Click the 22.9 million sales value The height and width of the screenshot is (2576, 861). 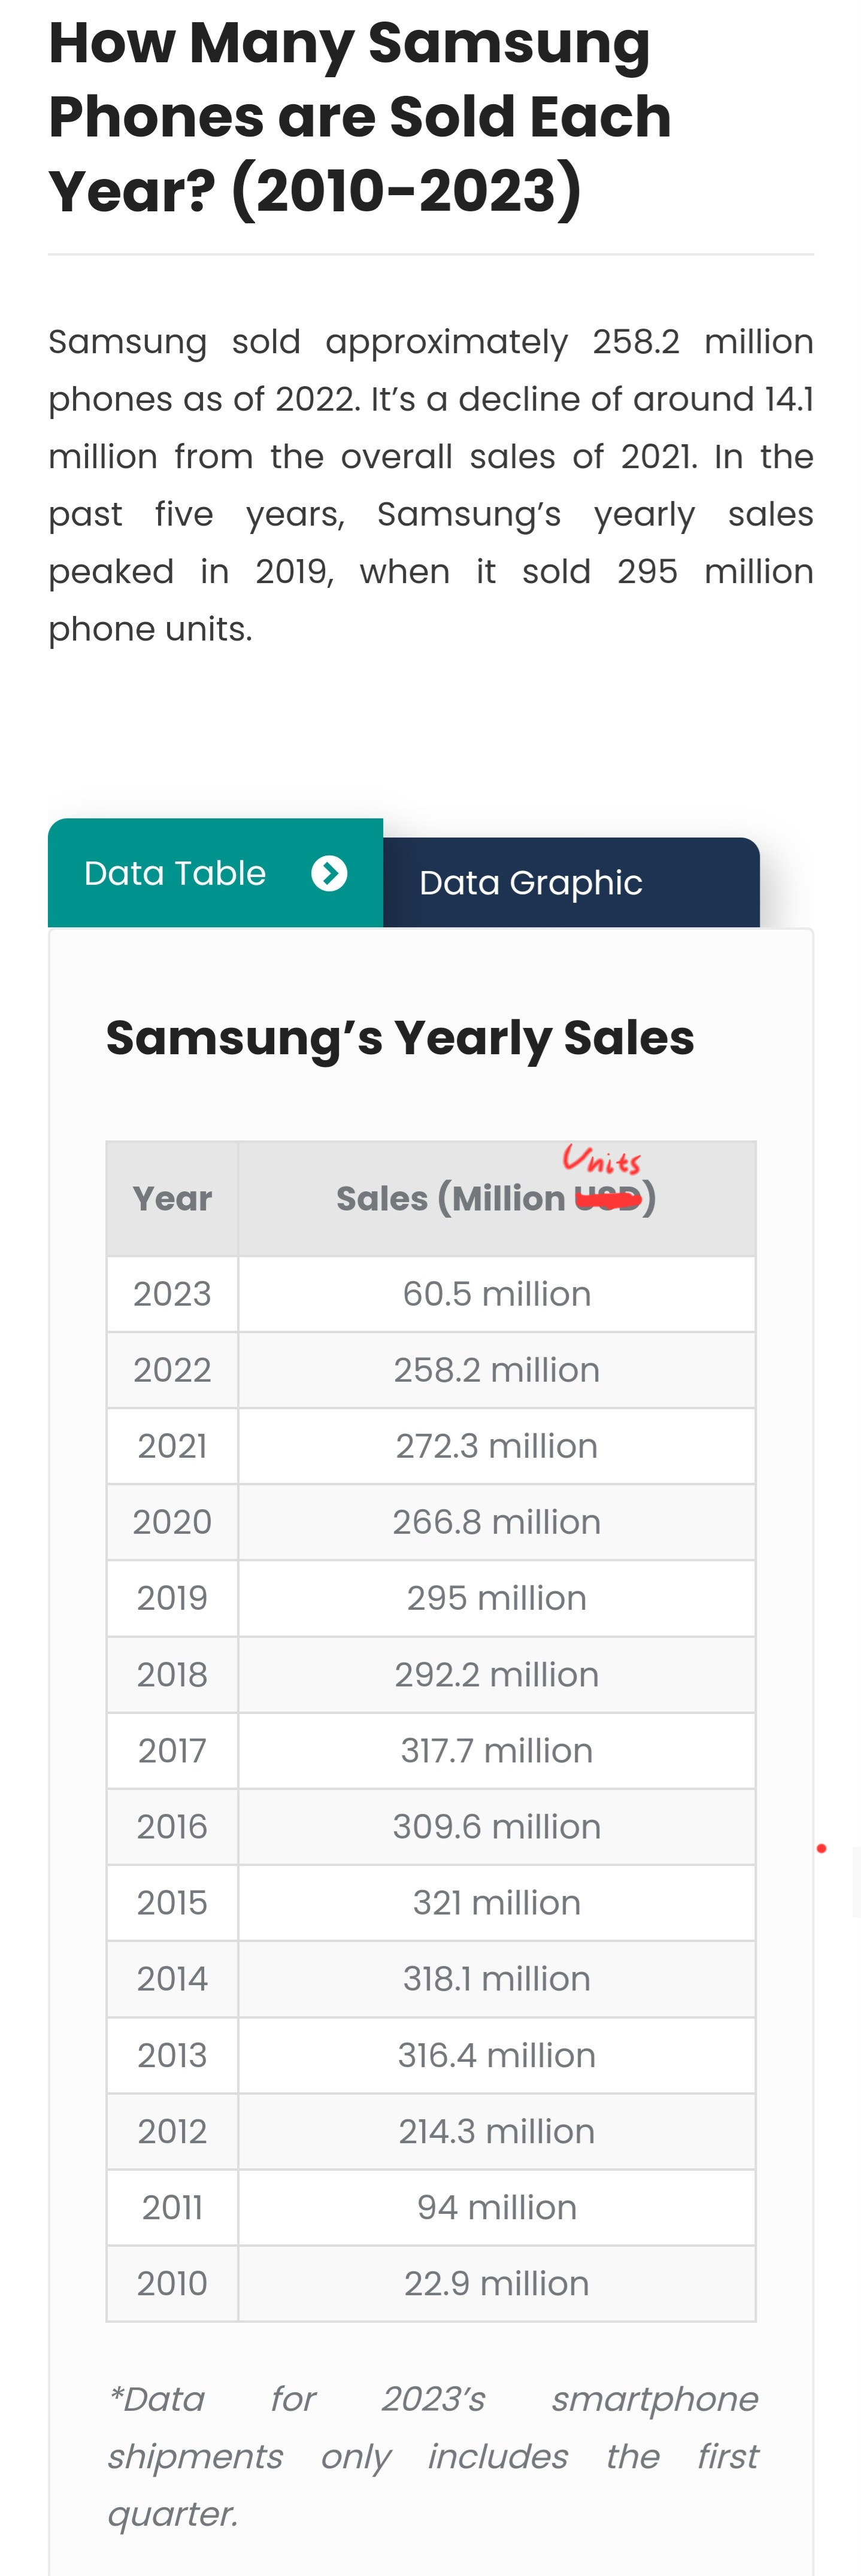pyautogui.click(x=496, y=2283)
